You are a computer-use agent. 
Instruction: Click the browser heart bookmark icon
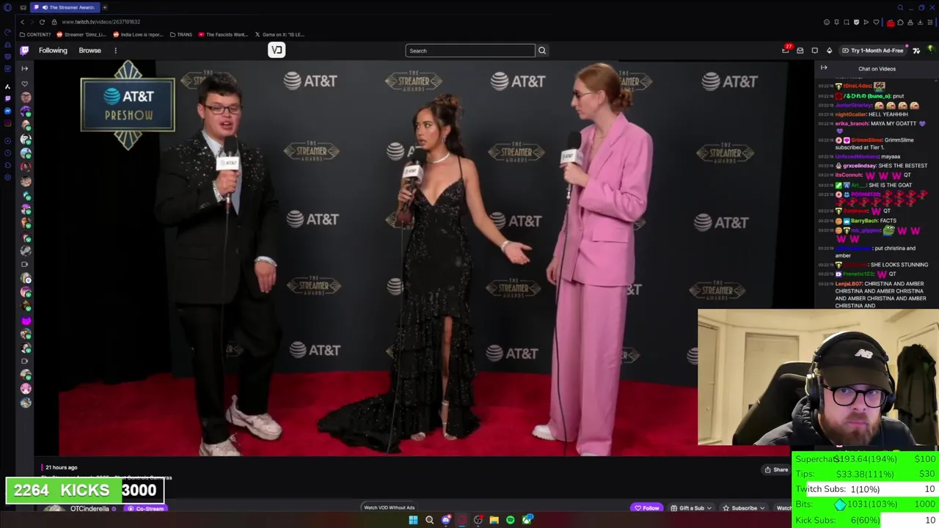coord(876,22)
